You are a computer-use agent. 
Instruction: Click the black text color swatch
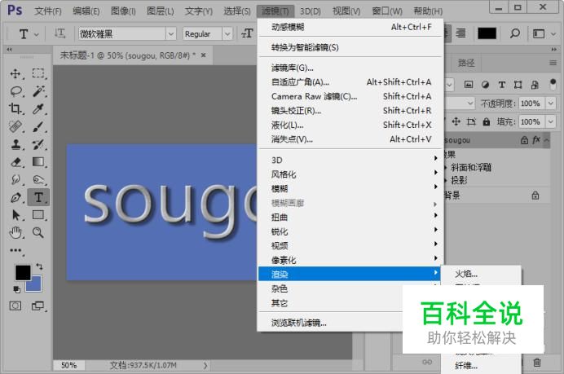(x=487, y=33)
